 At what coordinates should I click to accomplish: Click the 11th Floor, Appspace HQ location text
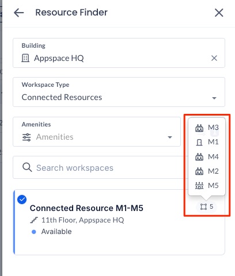[83, 220]
